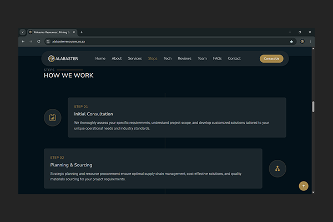The image size is (333, 222).
Task: Click the Step 02 hierarchy icon
Action: click(277, 169)
